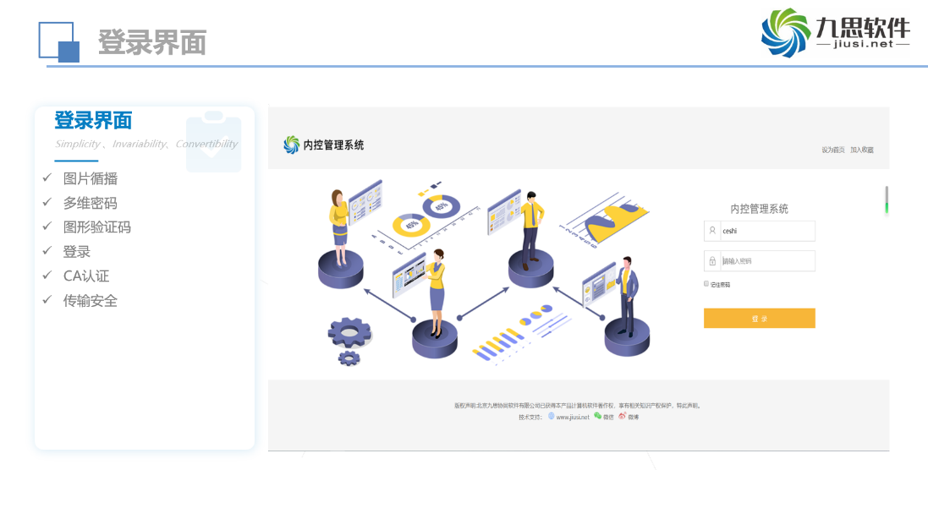Image resolution: width=928 pixels, height=519 pixels.
Task: Click the 设为首页 link
Action: click(832, 150)
